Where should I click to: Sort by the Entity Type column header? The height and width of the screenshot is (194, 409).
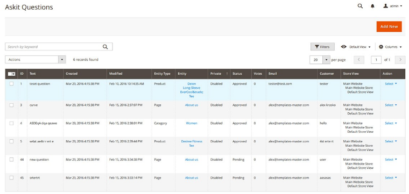pos(163,74)
